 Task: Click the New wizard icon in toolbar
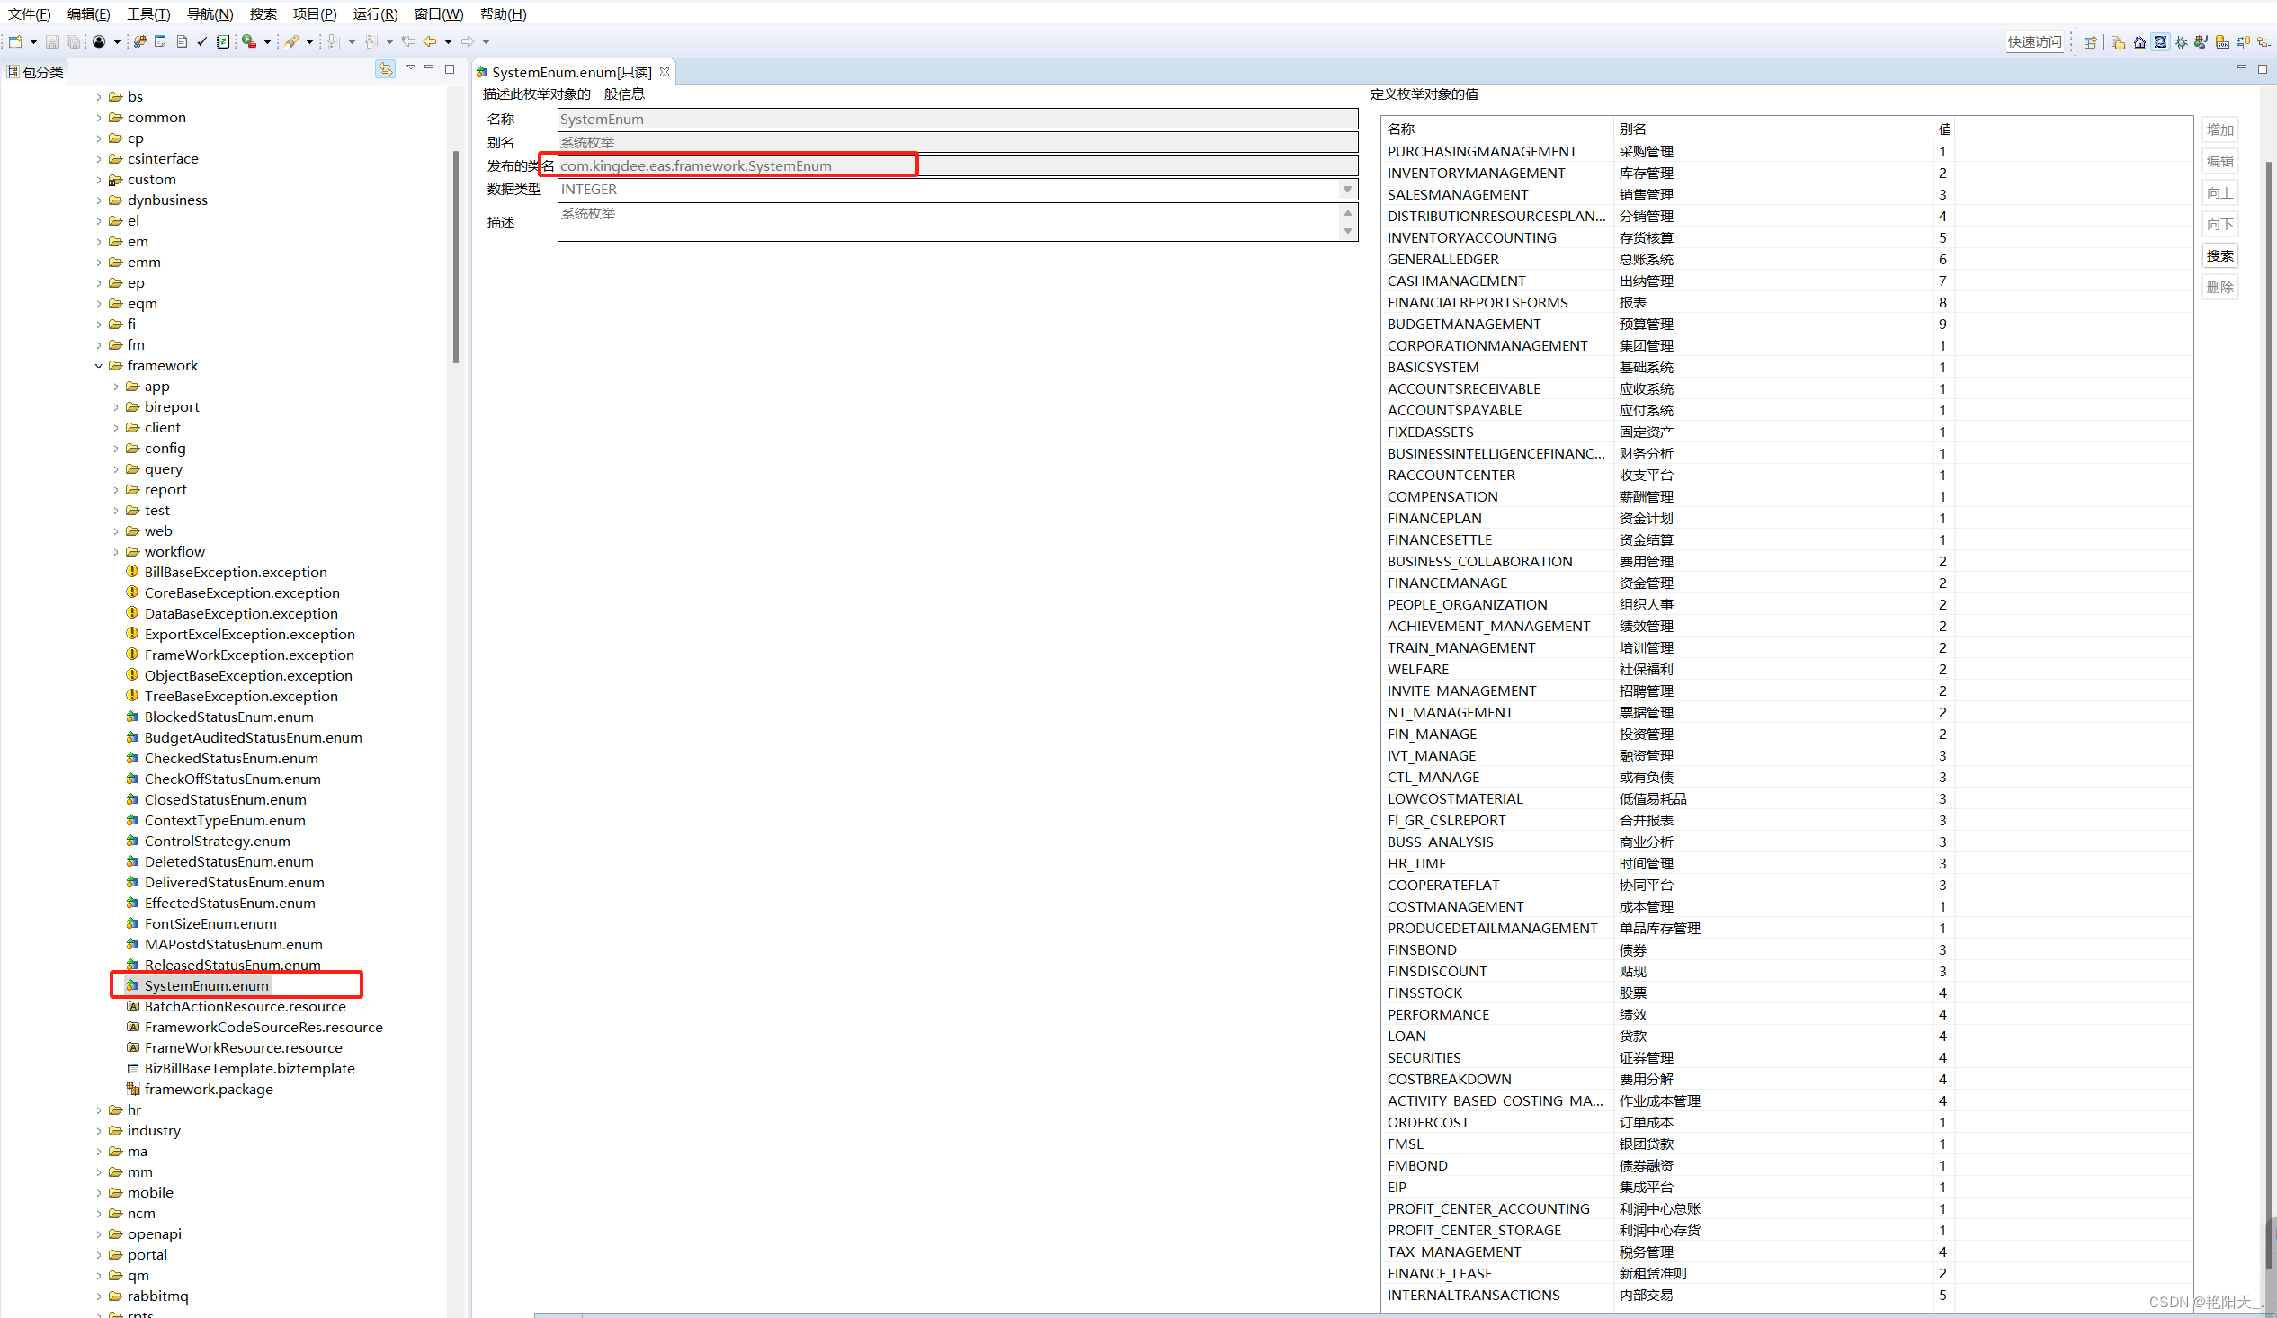coord(15,41)
